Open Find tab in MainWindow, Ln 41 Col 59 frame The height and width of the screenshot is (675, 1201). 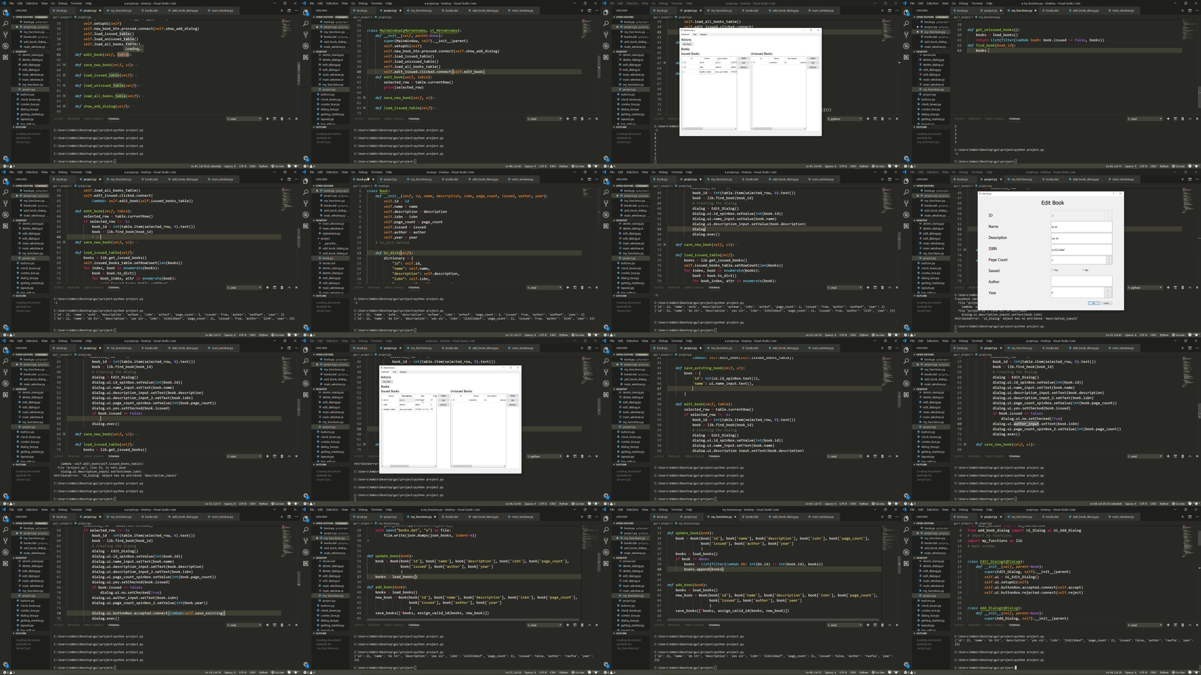(x=695, y=34)
